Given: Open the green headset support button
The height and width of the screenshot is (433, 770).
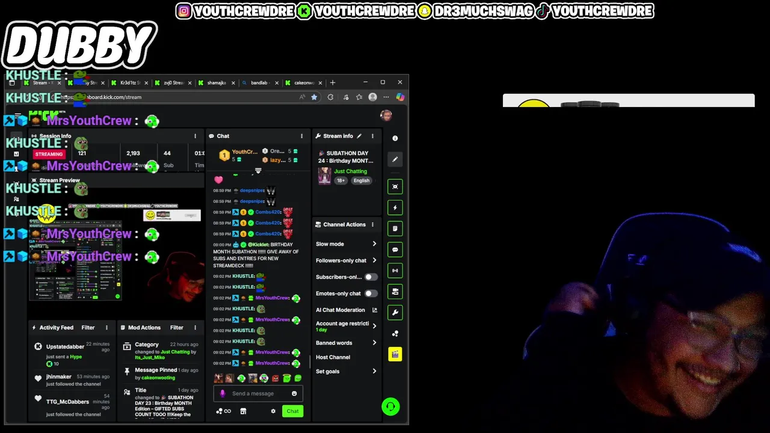Looking at the screenshot, I should pyautogui.click(x=390, y=407).
